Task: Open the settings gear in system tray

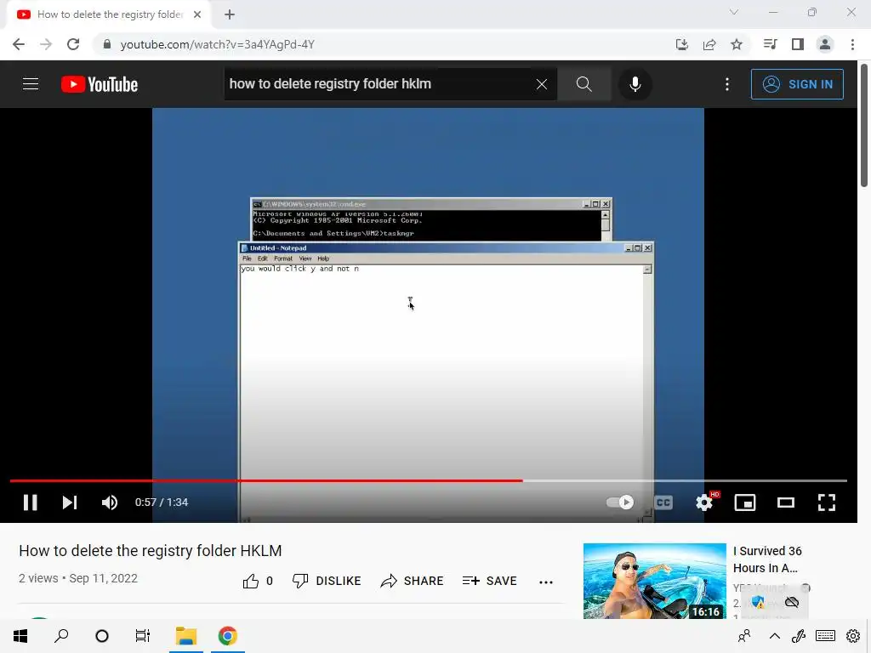Action: (853, 636)
